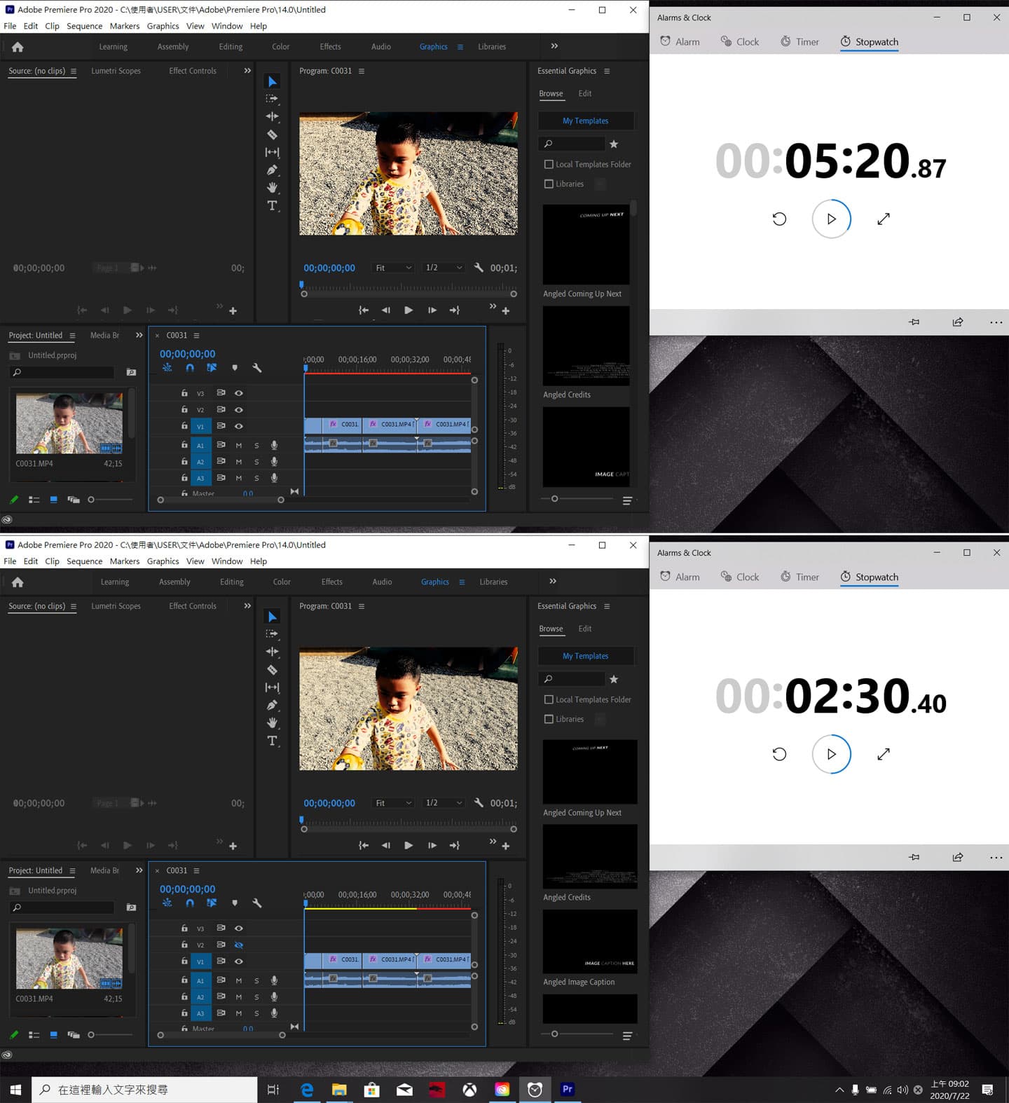The image size is (1009, 1103).
Task: Click favorites star in upper Essential Graphics panel
Action: point(614,144)
